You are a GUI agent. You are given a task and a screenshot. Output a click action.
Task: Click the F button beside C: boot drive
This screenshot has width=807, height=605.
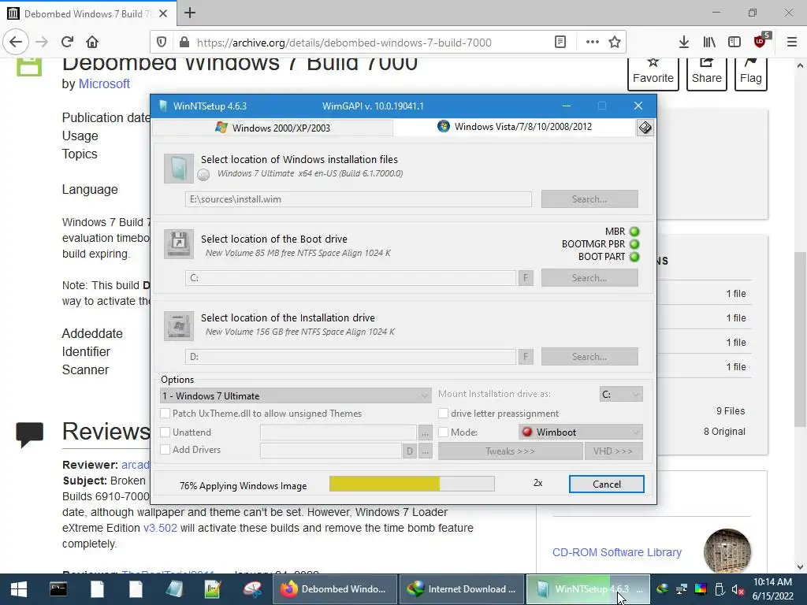(526, 278)
